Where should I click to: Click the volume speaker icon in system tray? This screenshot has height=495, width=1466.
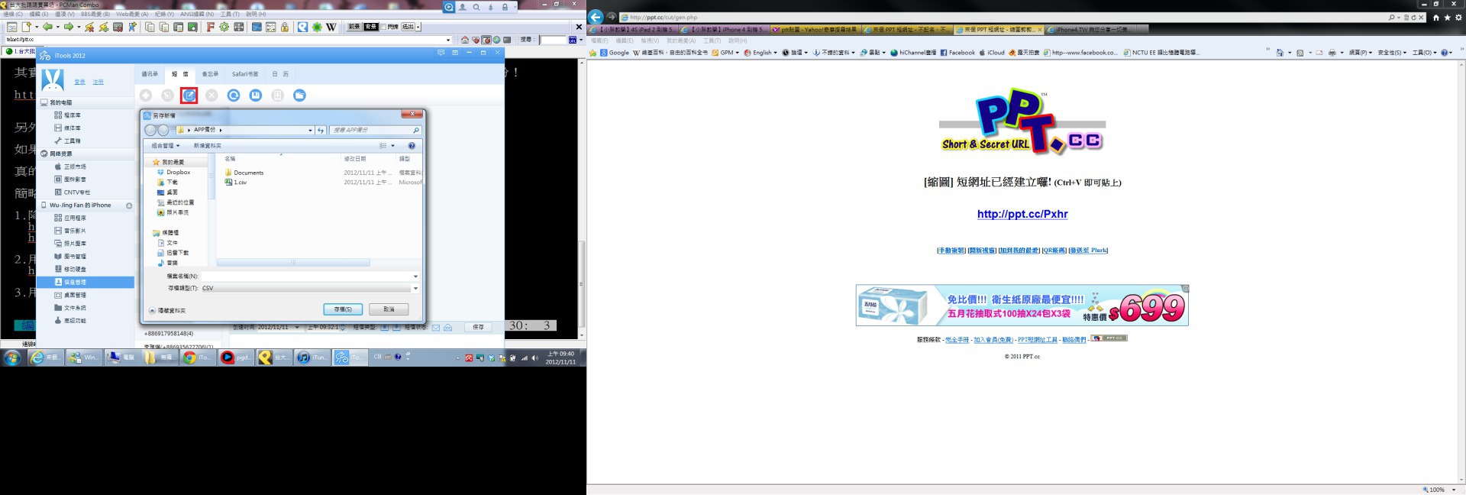pos(534,357)
